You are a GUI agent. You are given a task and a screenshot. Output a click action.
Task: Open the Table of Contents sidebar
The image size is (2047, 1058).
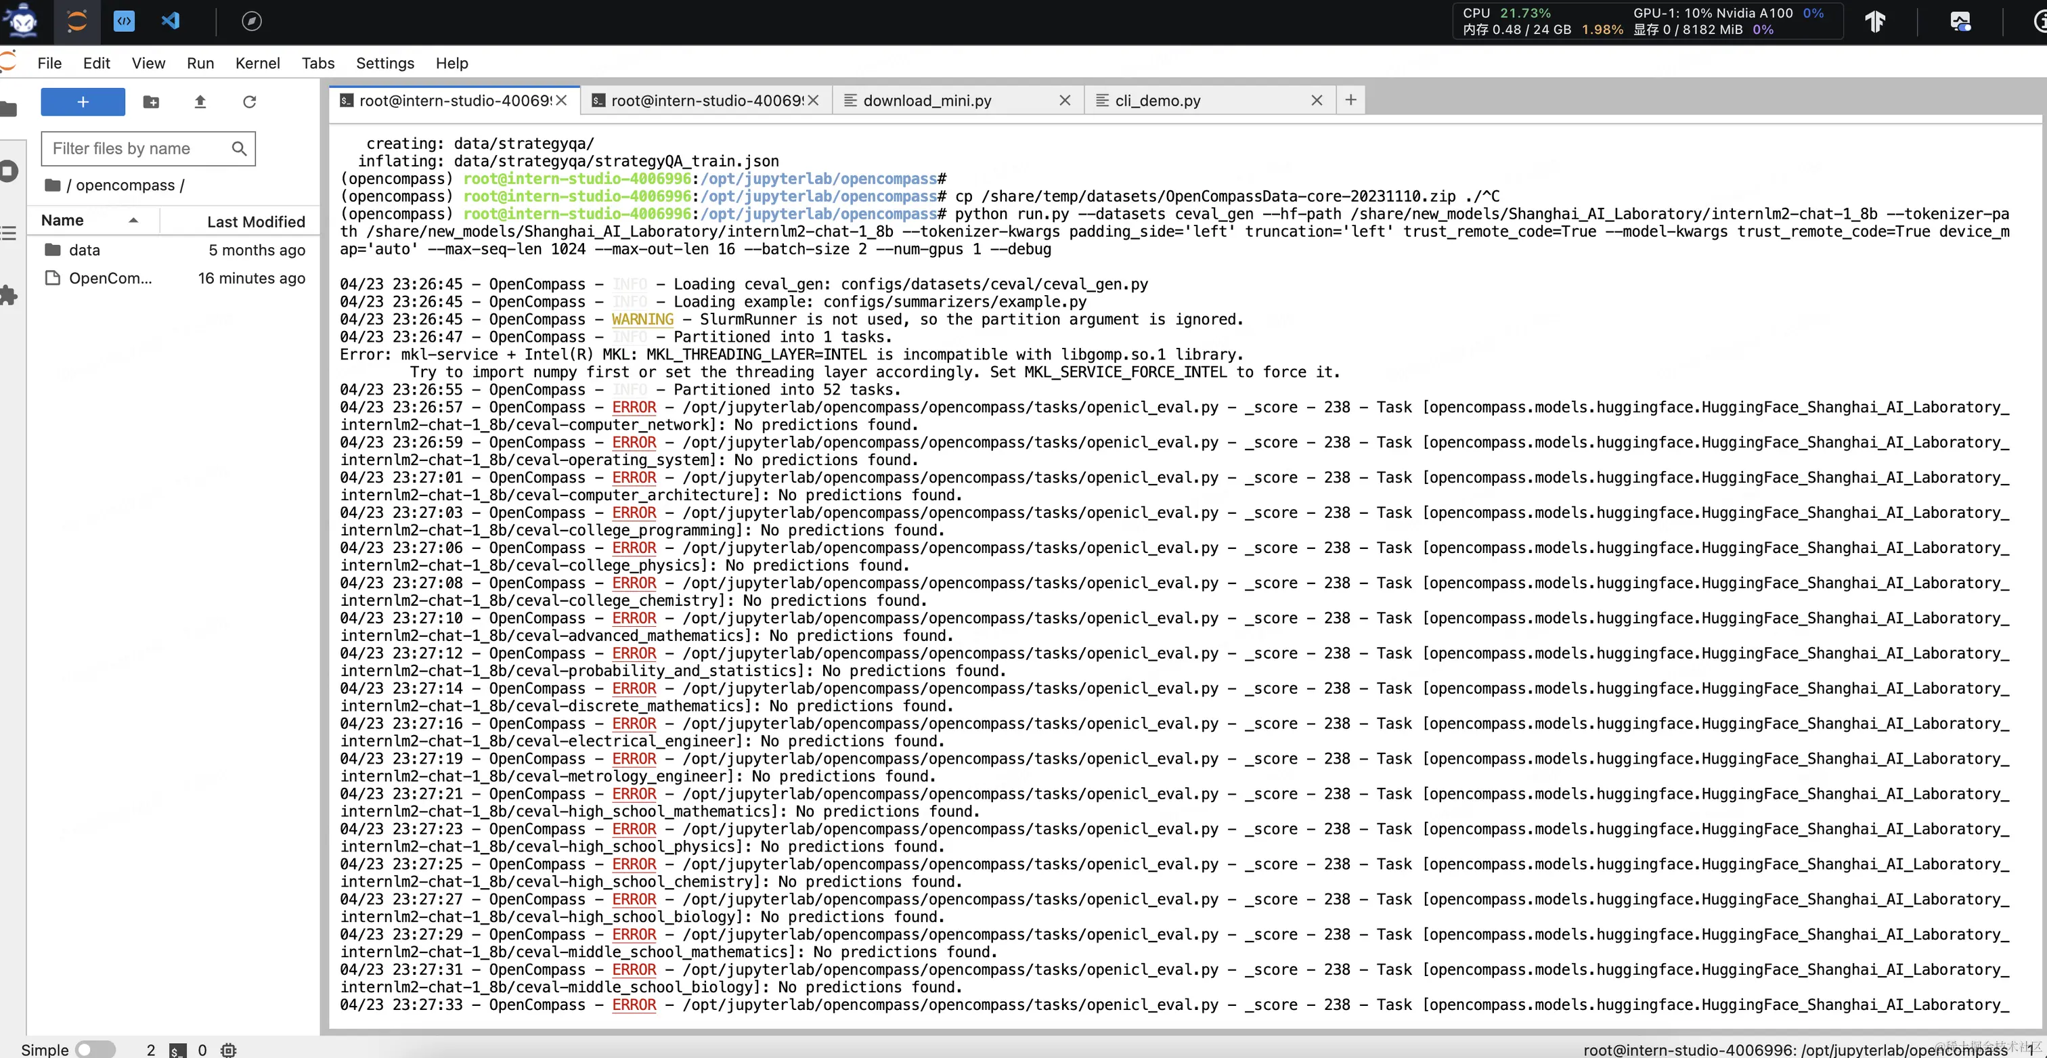click(9, 233)
